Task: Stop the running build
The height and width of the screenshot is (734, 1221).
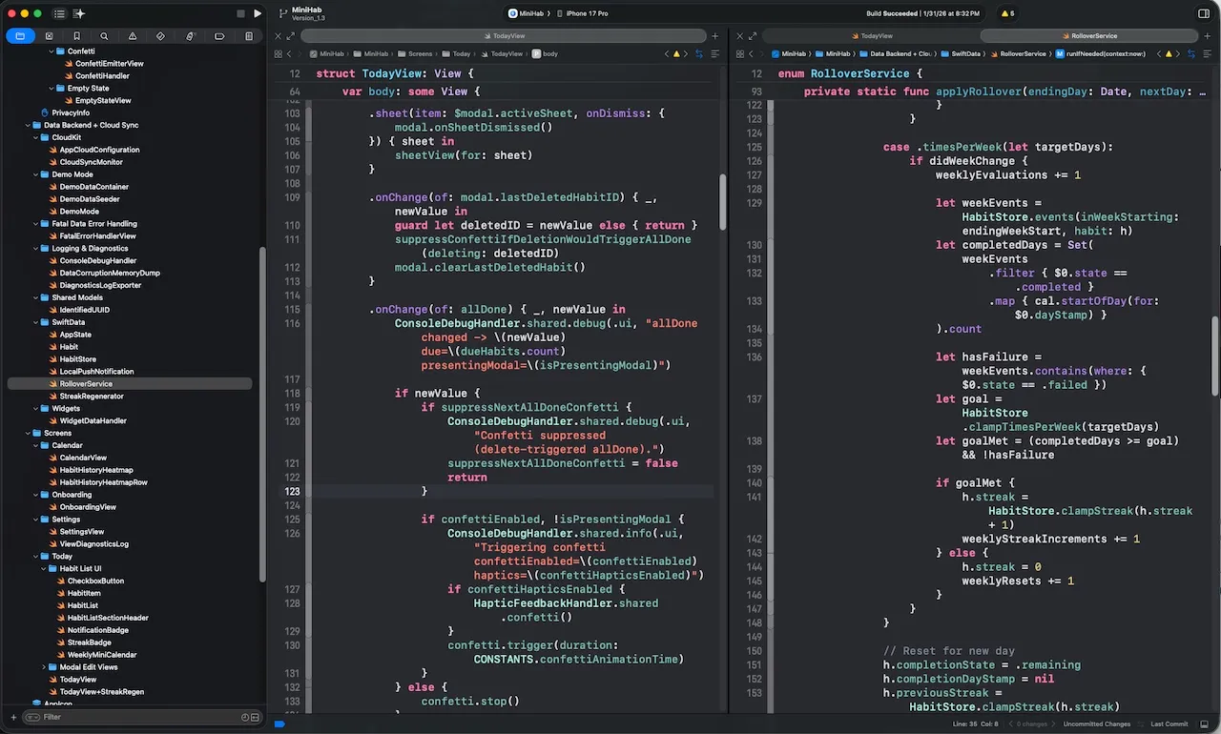Action: coord(240,13)
